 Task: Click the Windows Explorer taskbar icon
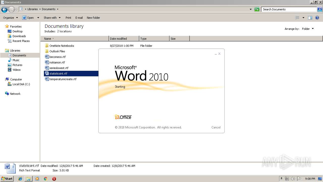coord(29,179)
